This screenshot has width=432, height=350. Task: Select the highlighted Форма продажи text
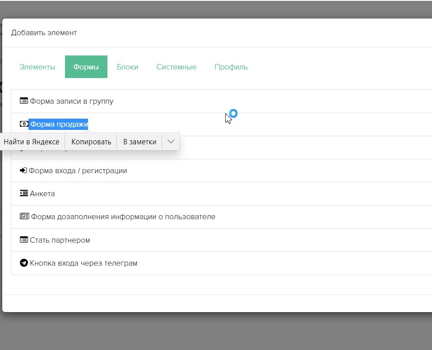59,124
